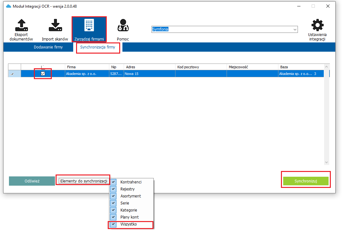Open Elementy do synchronizacji dropdown
The width and height of the screenshot is (342, 230).
84,181
